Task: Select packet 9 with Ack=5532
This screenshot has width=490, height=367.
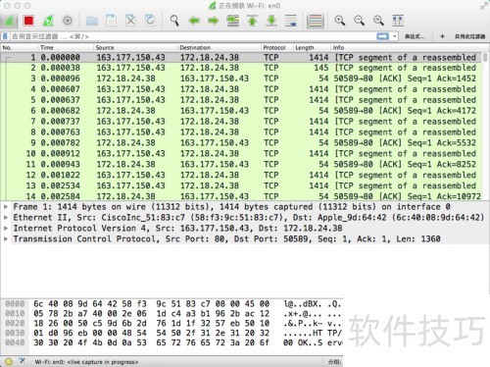Action: pyautogui.click(x=241, y=143)
